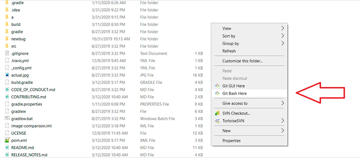Select the actual.jpg image file icon
This screenshot has height=158, width=360.
point(7,75)
